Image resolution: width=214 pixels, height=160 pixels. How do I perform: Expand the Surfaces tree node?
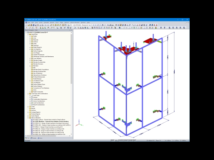(x=30, y=42)
